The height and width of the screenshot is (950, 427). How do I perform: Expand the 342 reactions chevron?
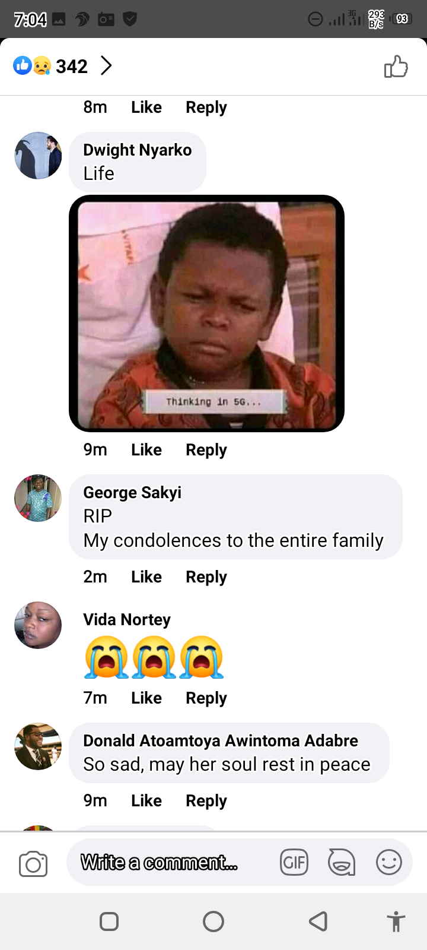[x=106, y=66]
